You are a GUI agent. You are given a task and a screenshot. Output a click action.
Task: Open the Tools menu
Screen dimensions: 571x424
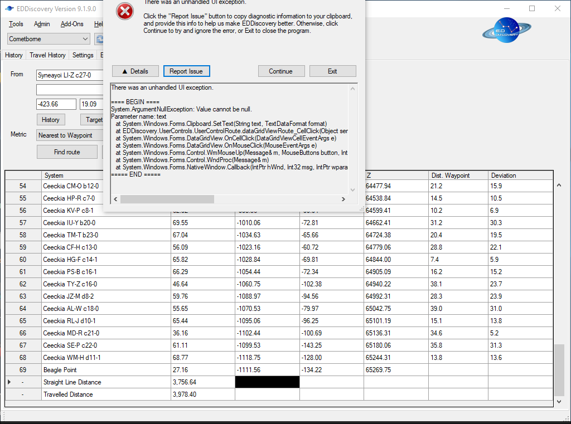tap(15, 24)
